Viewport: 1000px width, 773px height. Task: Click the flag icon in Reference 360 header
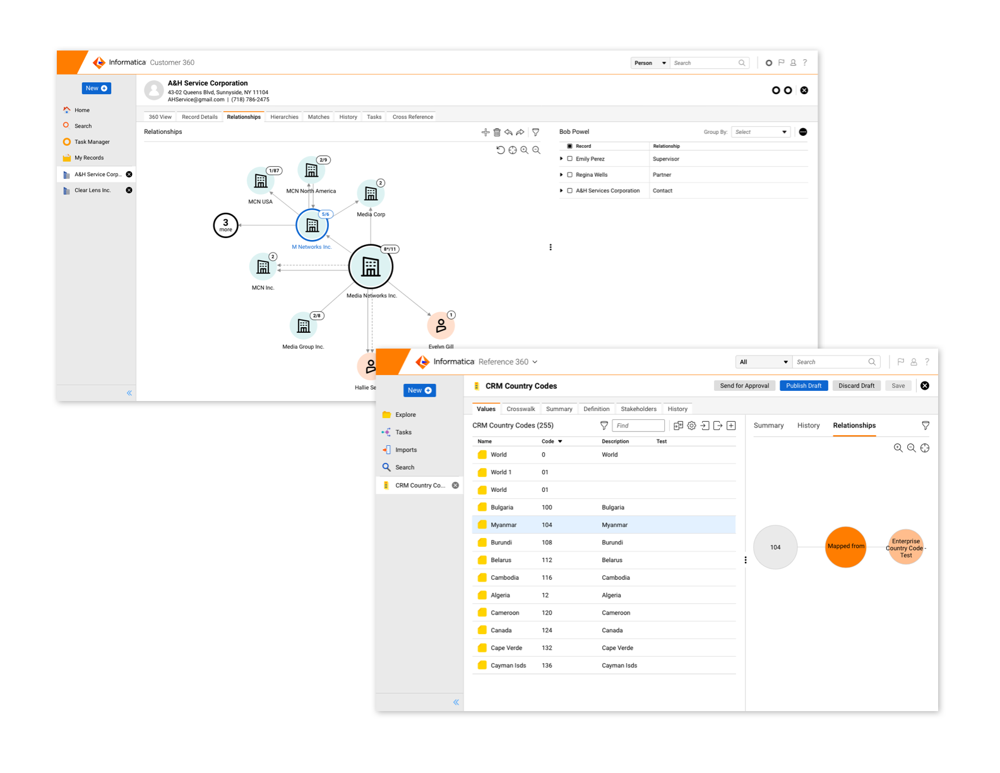[901, 362]
